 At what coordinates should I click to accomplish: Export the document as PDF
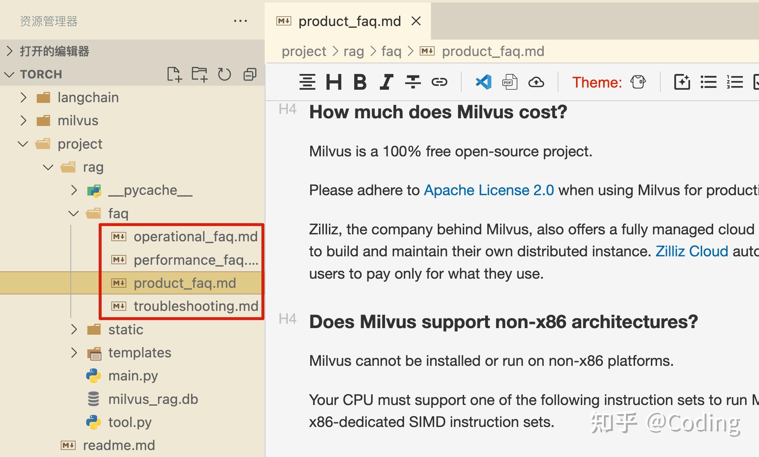click(509, 82)
